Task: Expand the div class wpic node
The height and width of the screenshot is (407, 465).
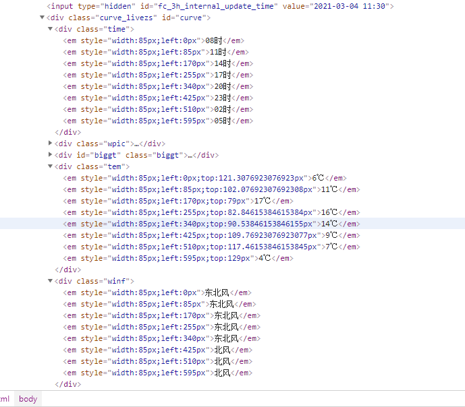Action: [x=50, y=144]
